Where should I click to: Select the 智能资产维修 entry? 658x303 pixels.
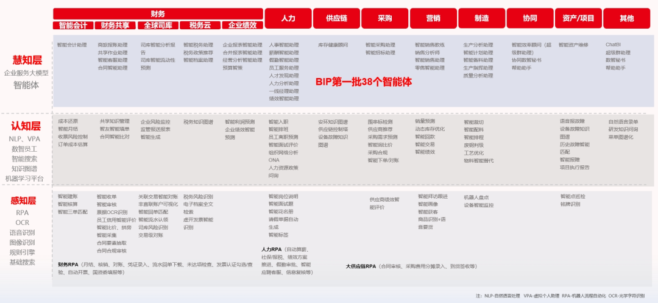click(573, 45)
